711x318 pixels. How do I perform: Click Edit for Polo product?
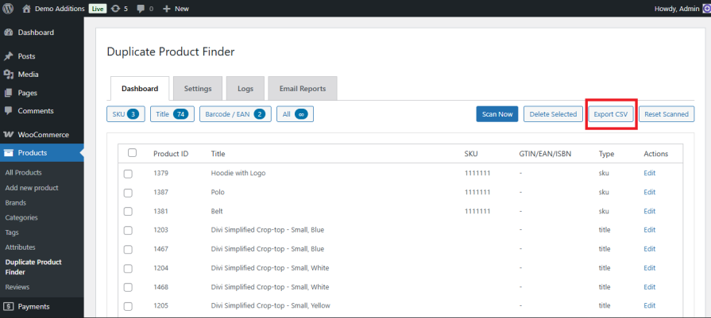[x=649, y=192]
